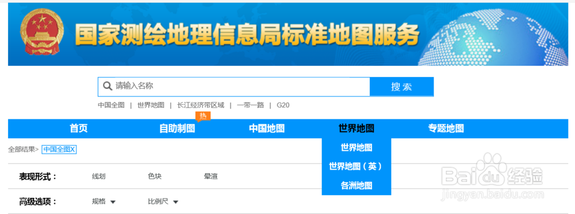Open the 世界地图 quick link under search
Viewport: 575px width, 214px height.
[151, 106]
